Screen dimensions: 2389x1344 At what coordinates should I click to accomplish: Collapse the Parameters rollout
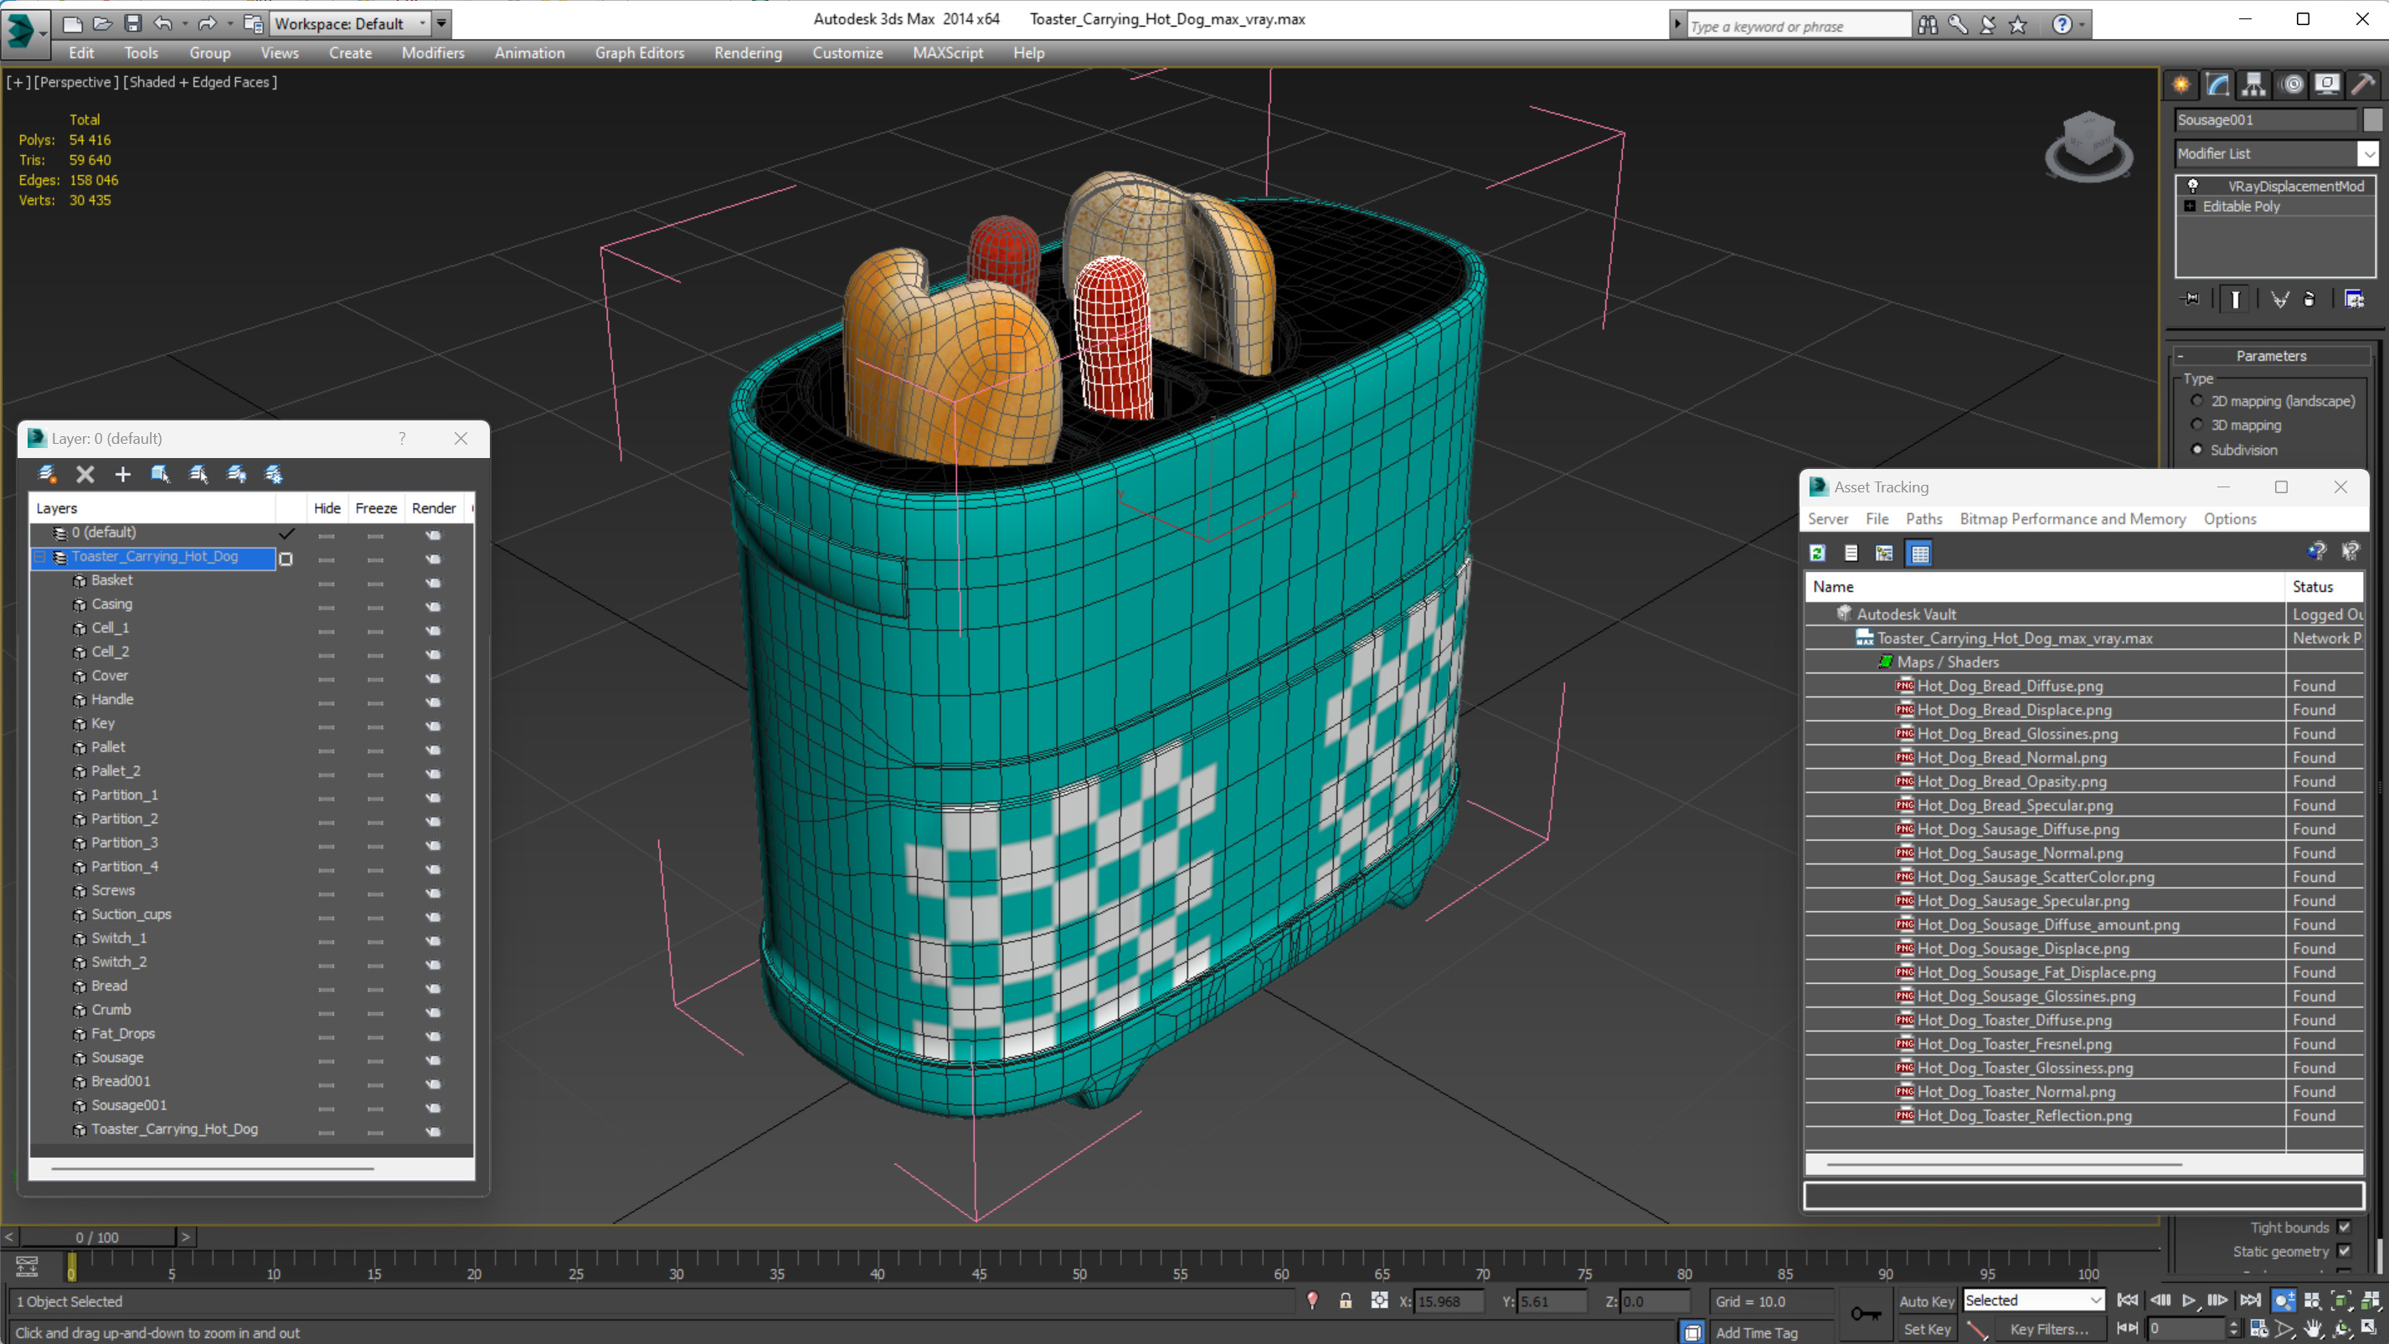(x=2270, y=355)
